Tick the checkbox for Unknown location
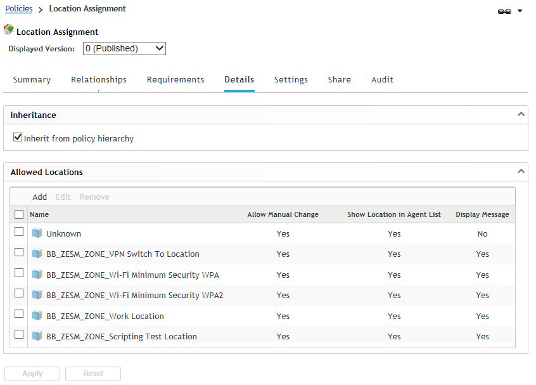 click(19, 232)
